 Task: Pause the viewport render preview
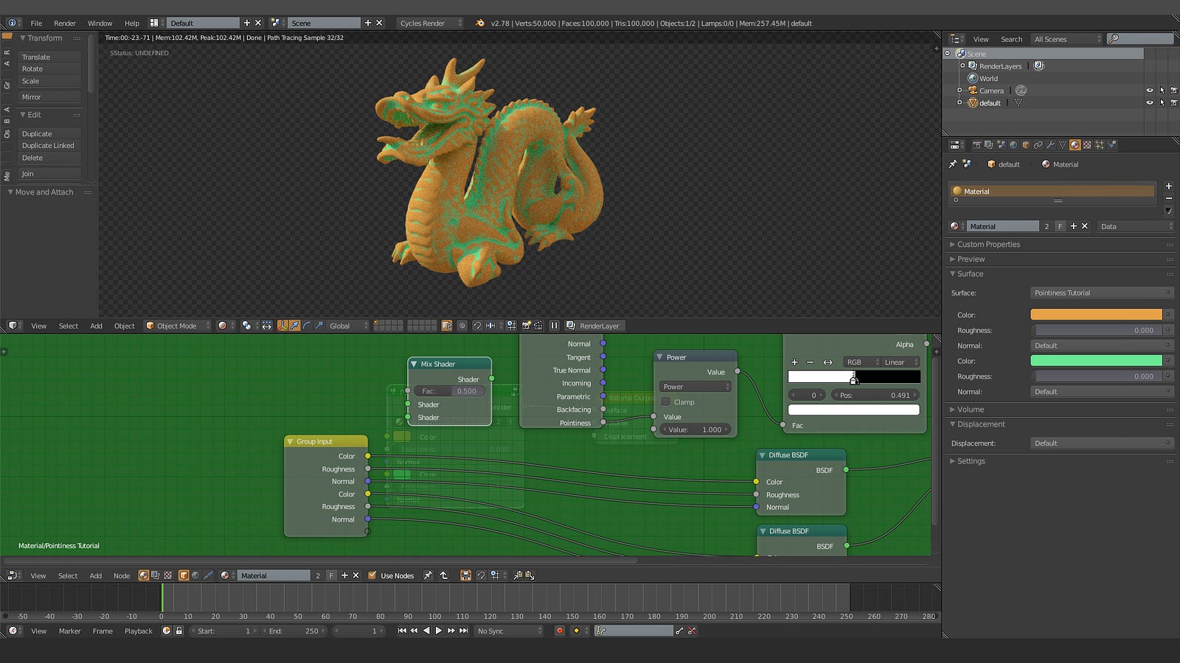554,326
